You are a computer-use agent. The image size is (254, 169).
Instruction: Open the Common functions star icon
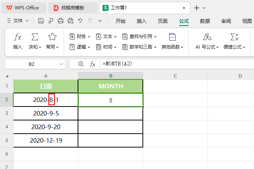(x=52, y=37)
